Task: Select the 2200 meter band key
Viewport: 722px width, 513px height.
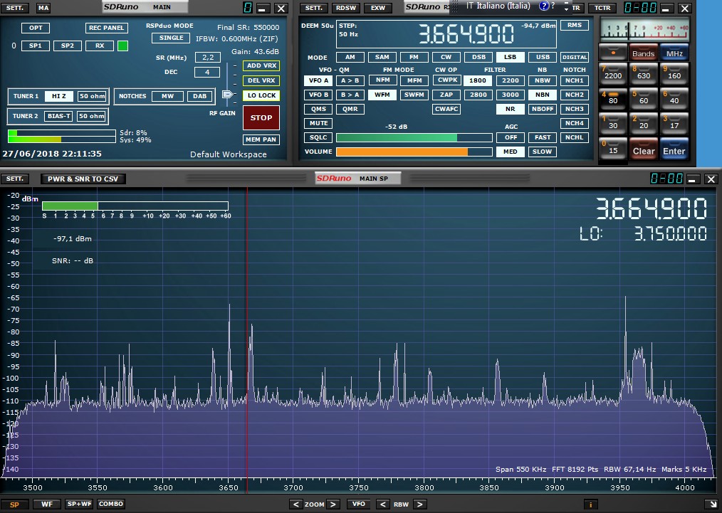Action: pos(613,74)
